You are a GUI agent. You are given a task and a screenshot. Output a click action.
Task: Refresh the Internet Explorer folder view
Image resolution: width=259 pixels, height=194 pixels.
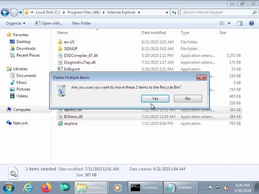(x=174, y=13)
